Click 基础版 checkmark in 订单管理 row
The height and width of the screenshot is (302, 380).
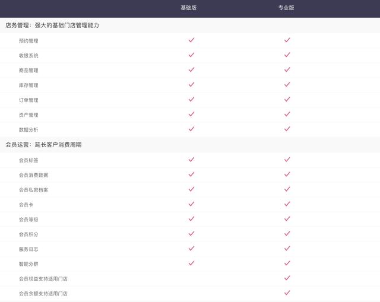point(191,99)
